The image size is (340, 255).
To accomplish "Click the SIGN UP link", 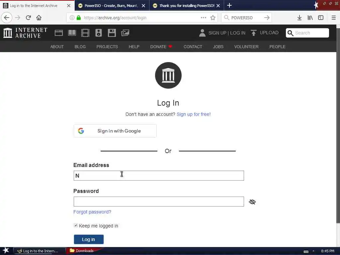I will [217, 33].
